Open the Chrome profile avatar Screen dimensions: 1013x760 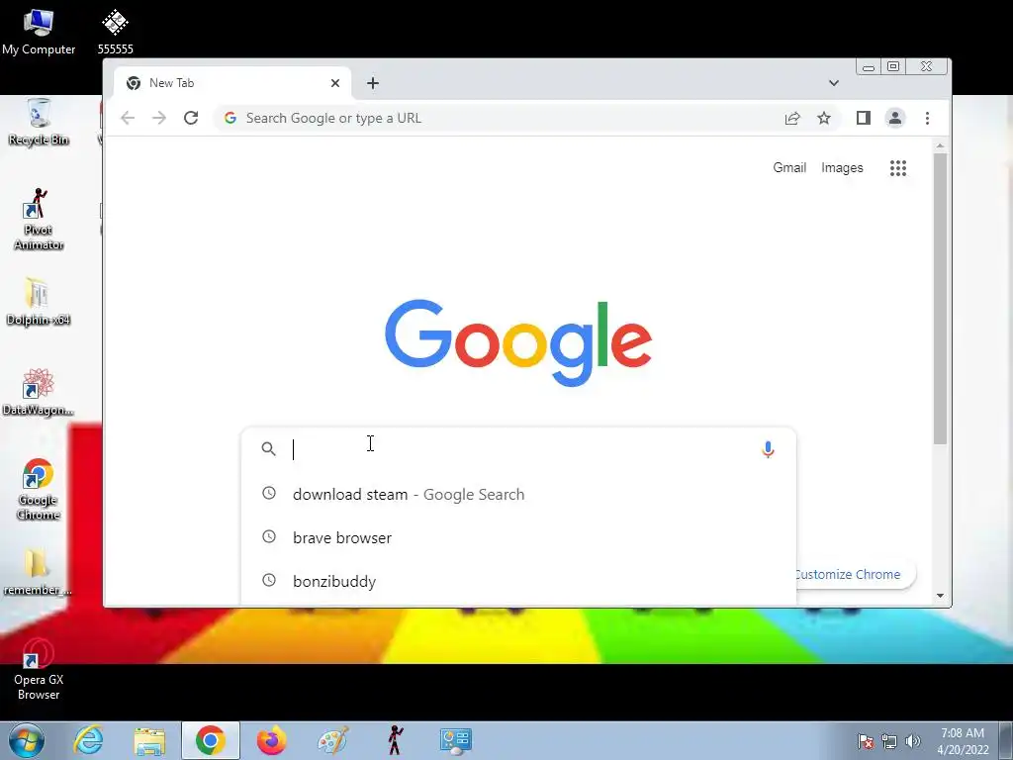tap(894, 119)
